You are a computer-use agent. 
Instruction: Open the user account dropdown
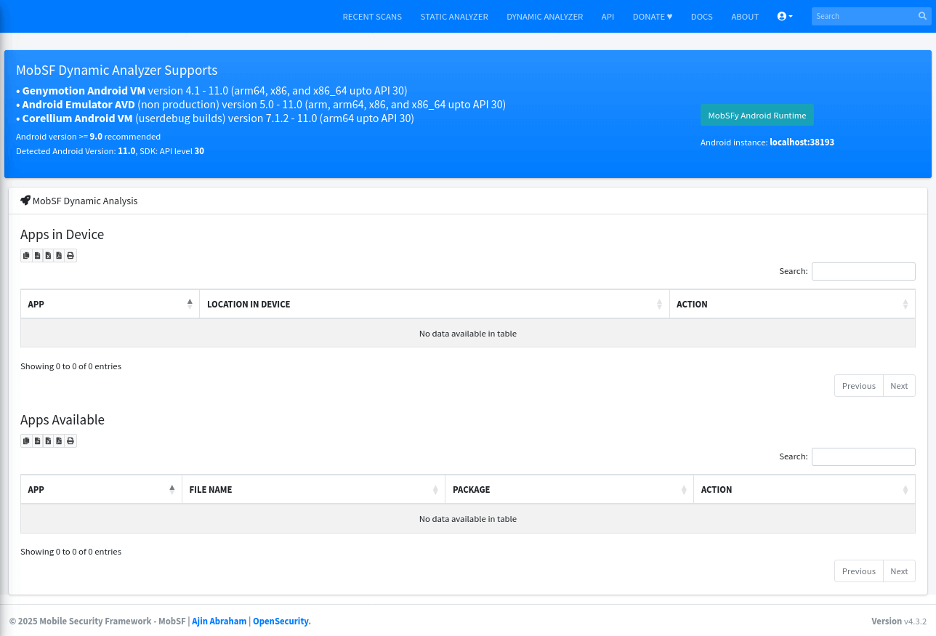tap(785, 16)
